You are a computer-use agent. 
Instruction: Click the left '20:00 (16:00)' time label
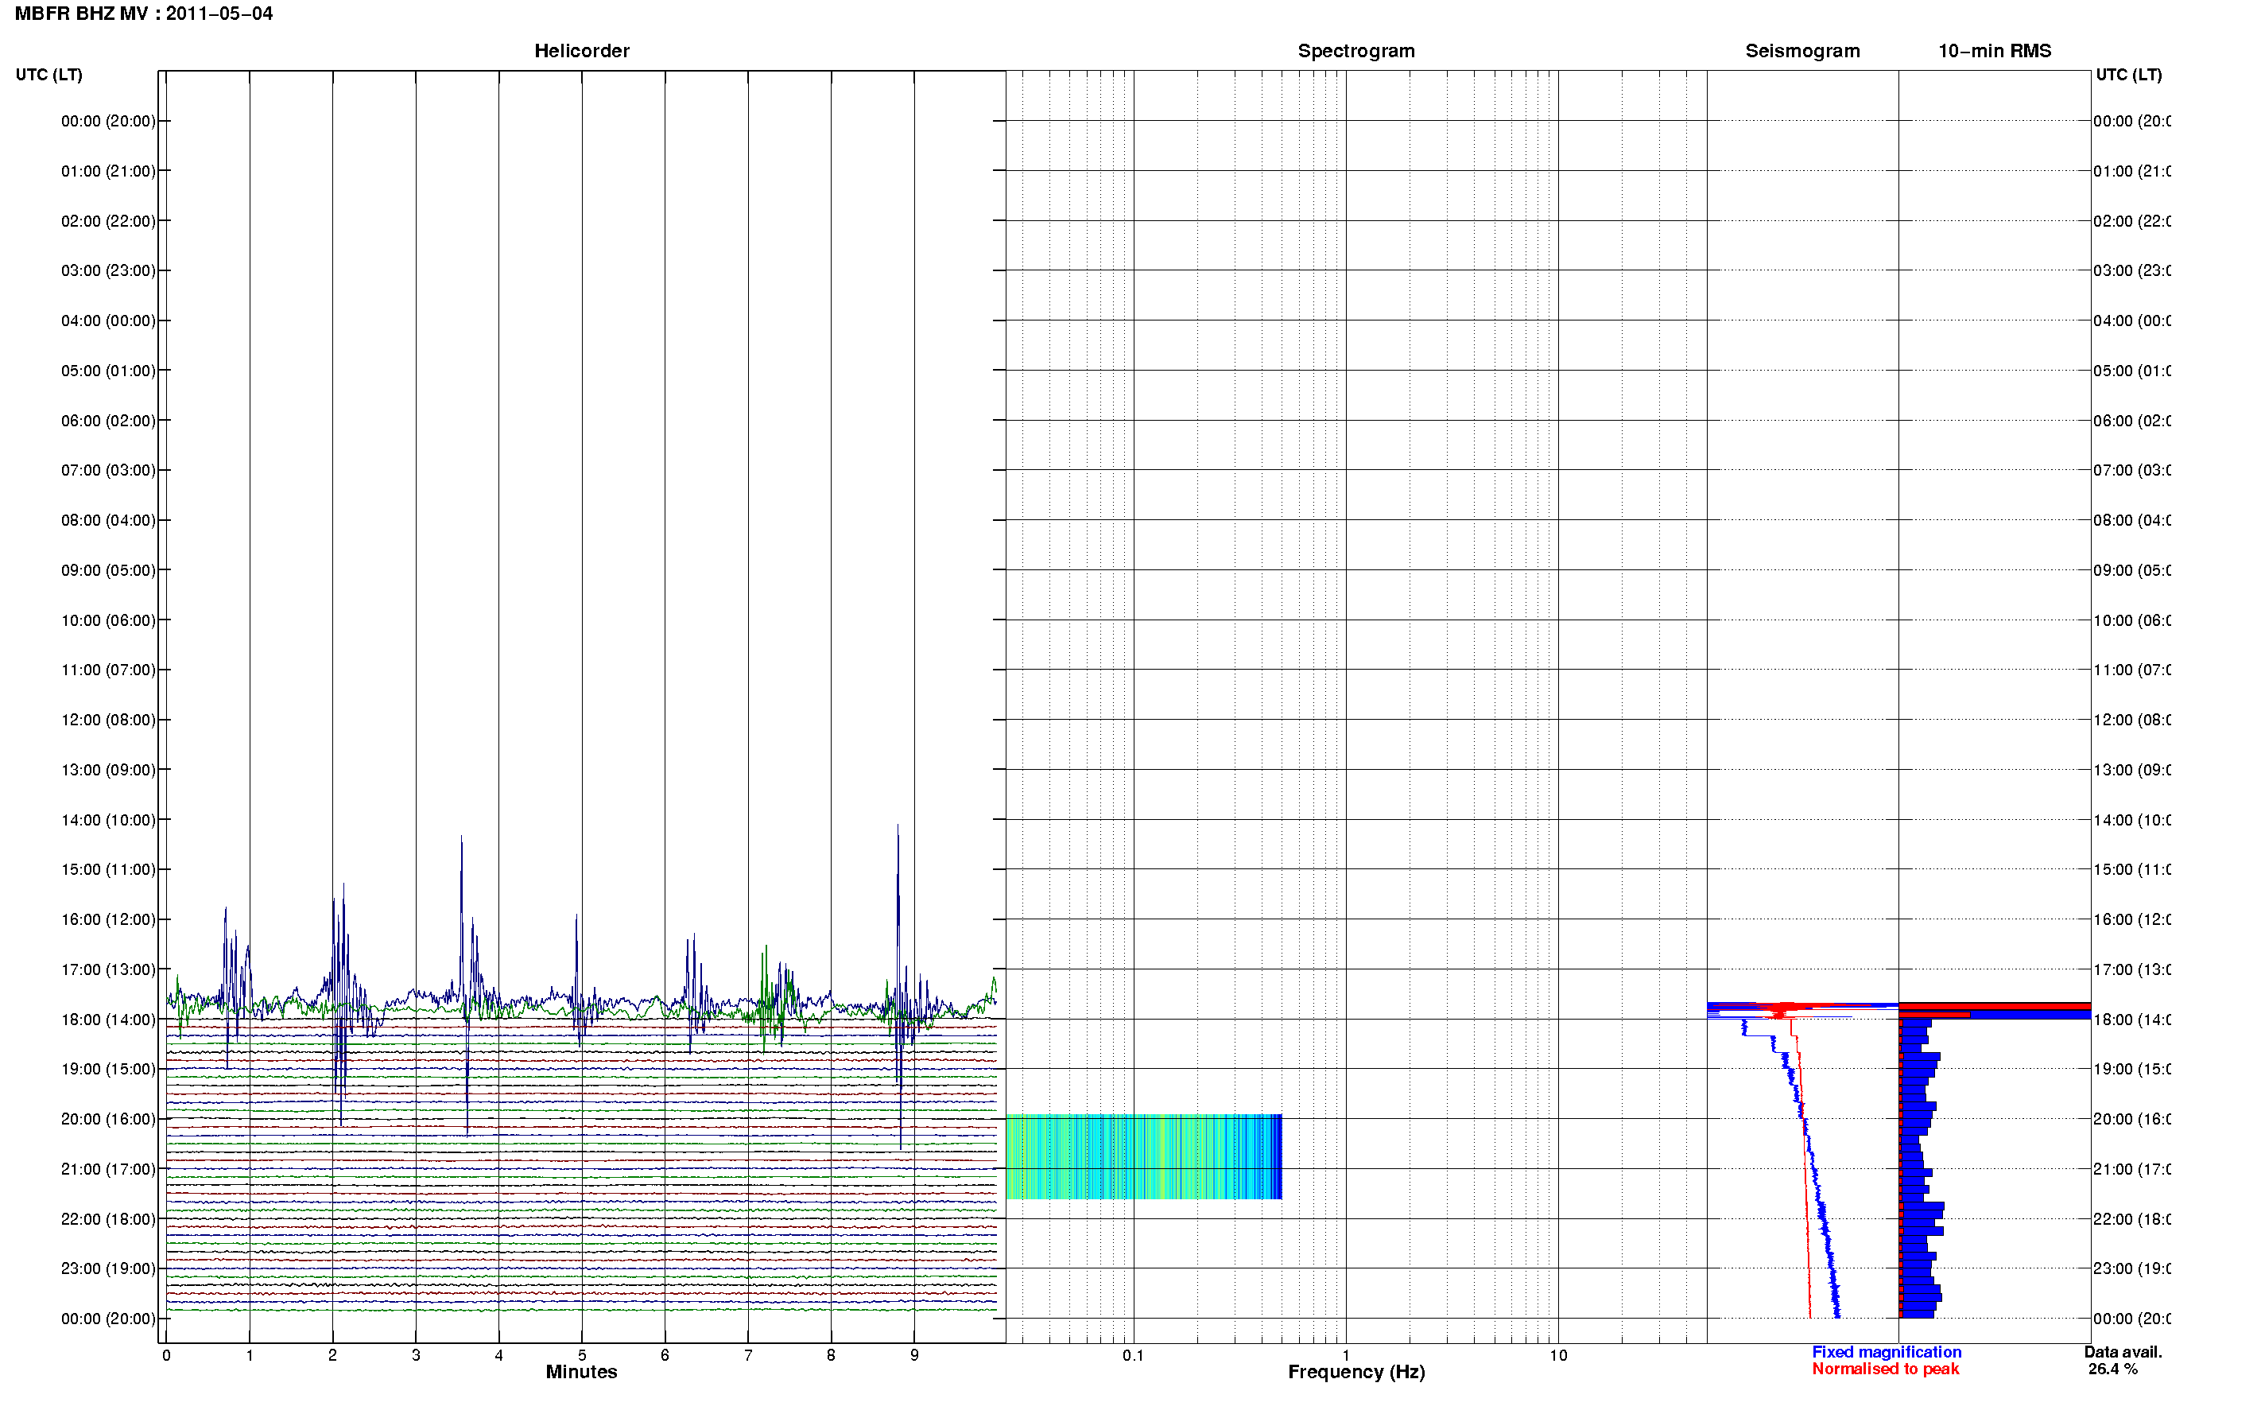tap(108, 1120)
